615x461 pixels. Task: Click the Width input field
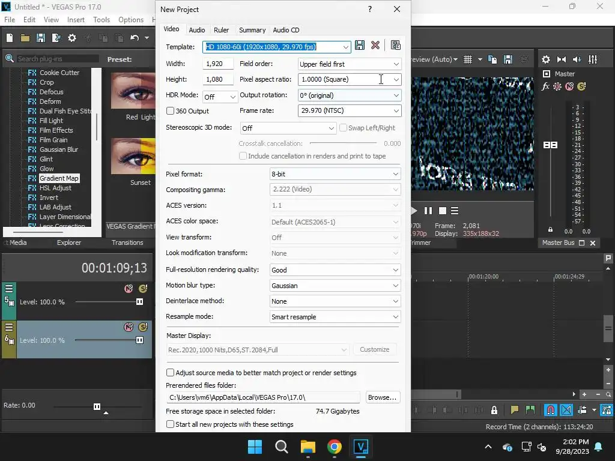[217, 64]
